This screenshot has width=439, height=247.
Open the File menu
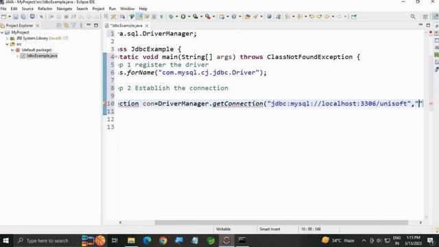coord(3,9)
